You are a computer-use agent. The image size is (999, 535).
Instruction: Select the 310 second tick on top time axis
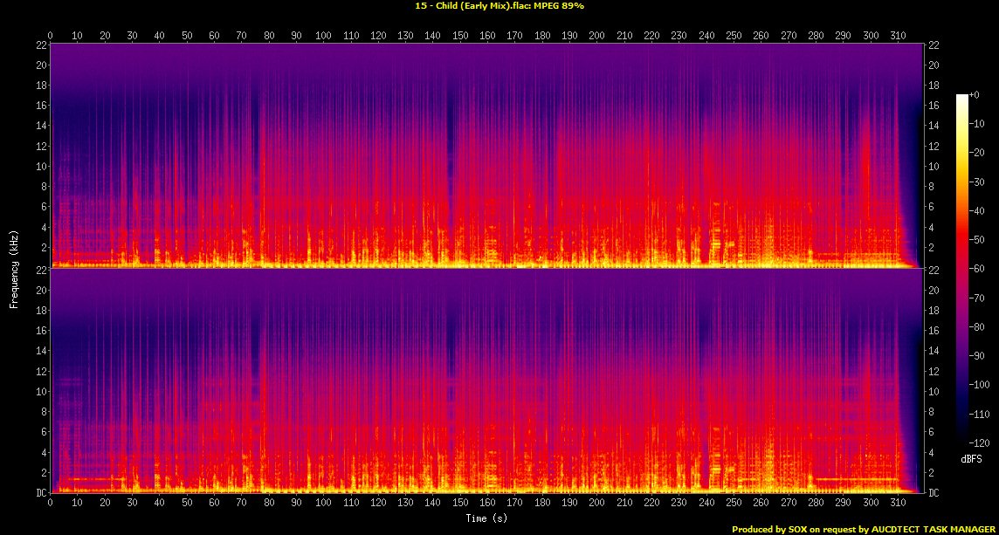897,36
